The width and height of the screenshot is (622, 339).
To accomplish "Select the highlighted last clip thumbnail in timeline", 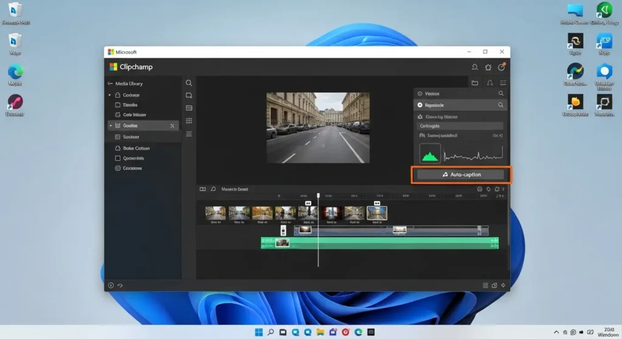I will [x=377, y=213].
